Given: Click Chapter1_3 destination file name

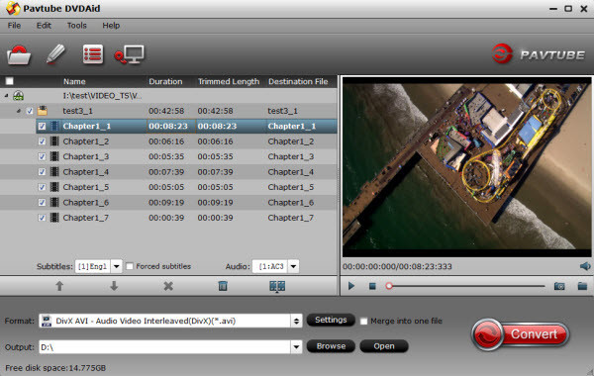Looking at the screenshot, I should pos(291,156).
